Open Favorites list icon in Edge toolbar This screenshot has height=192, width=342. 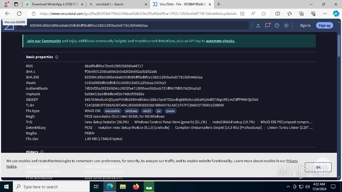290,14
